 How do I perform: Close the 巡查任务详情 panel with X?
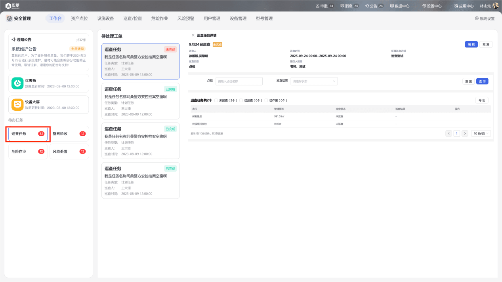click(x=193, y=36)
